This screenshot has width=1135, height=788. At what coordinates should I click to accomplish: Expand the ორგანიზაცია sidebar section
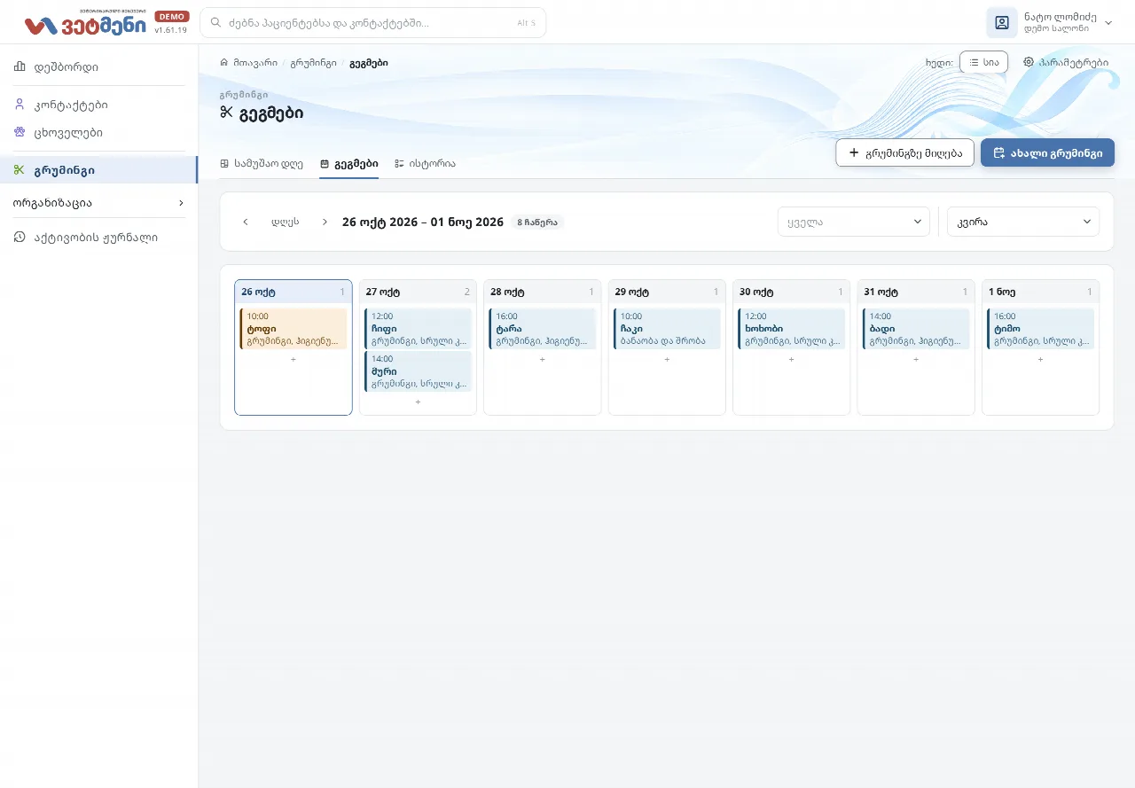coord(98,202)
